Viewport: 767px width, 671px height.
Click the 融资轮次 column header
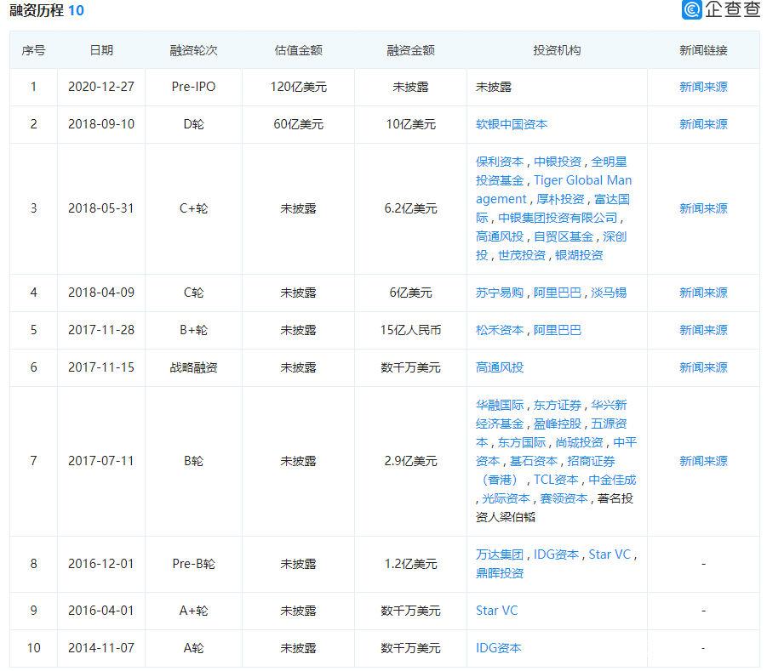193,50
